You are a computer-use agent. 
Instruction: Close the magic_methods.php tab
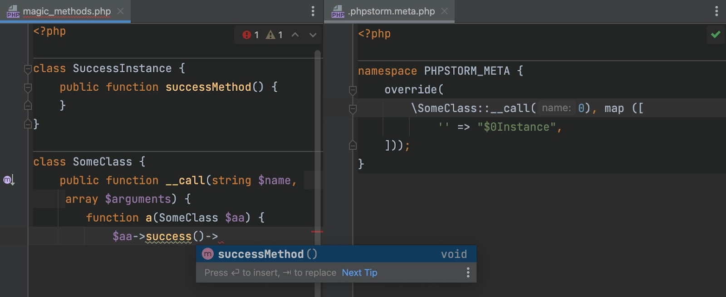[x=120, y=11]
